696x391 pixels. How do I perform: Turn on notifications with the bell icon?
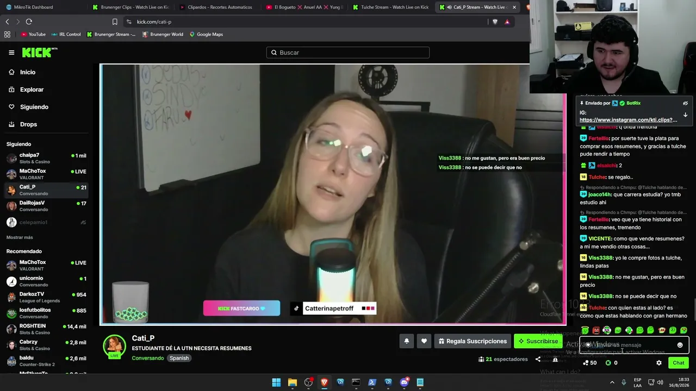(x=406, y=341)
